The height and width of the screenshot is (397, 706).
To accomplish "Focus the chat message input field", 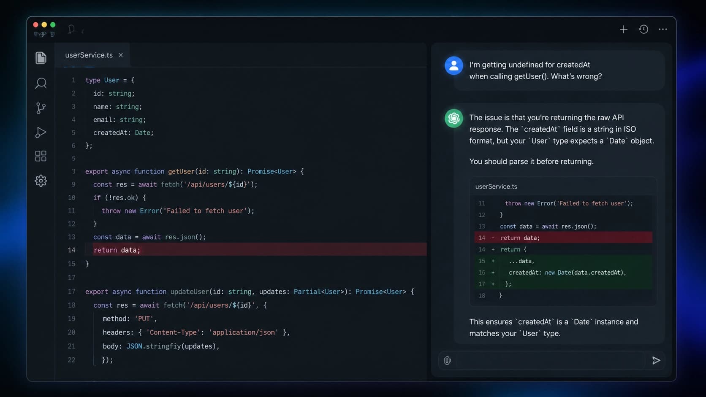I will (x=551, y=360).
